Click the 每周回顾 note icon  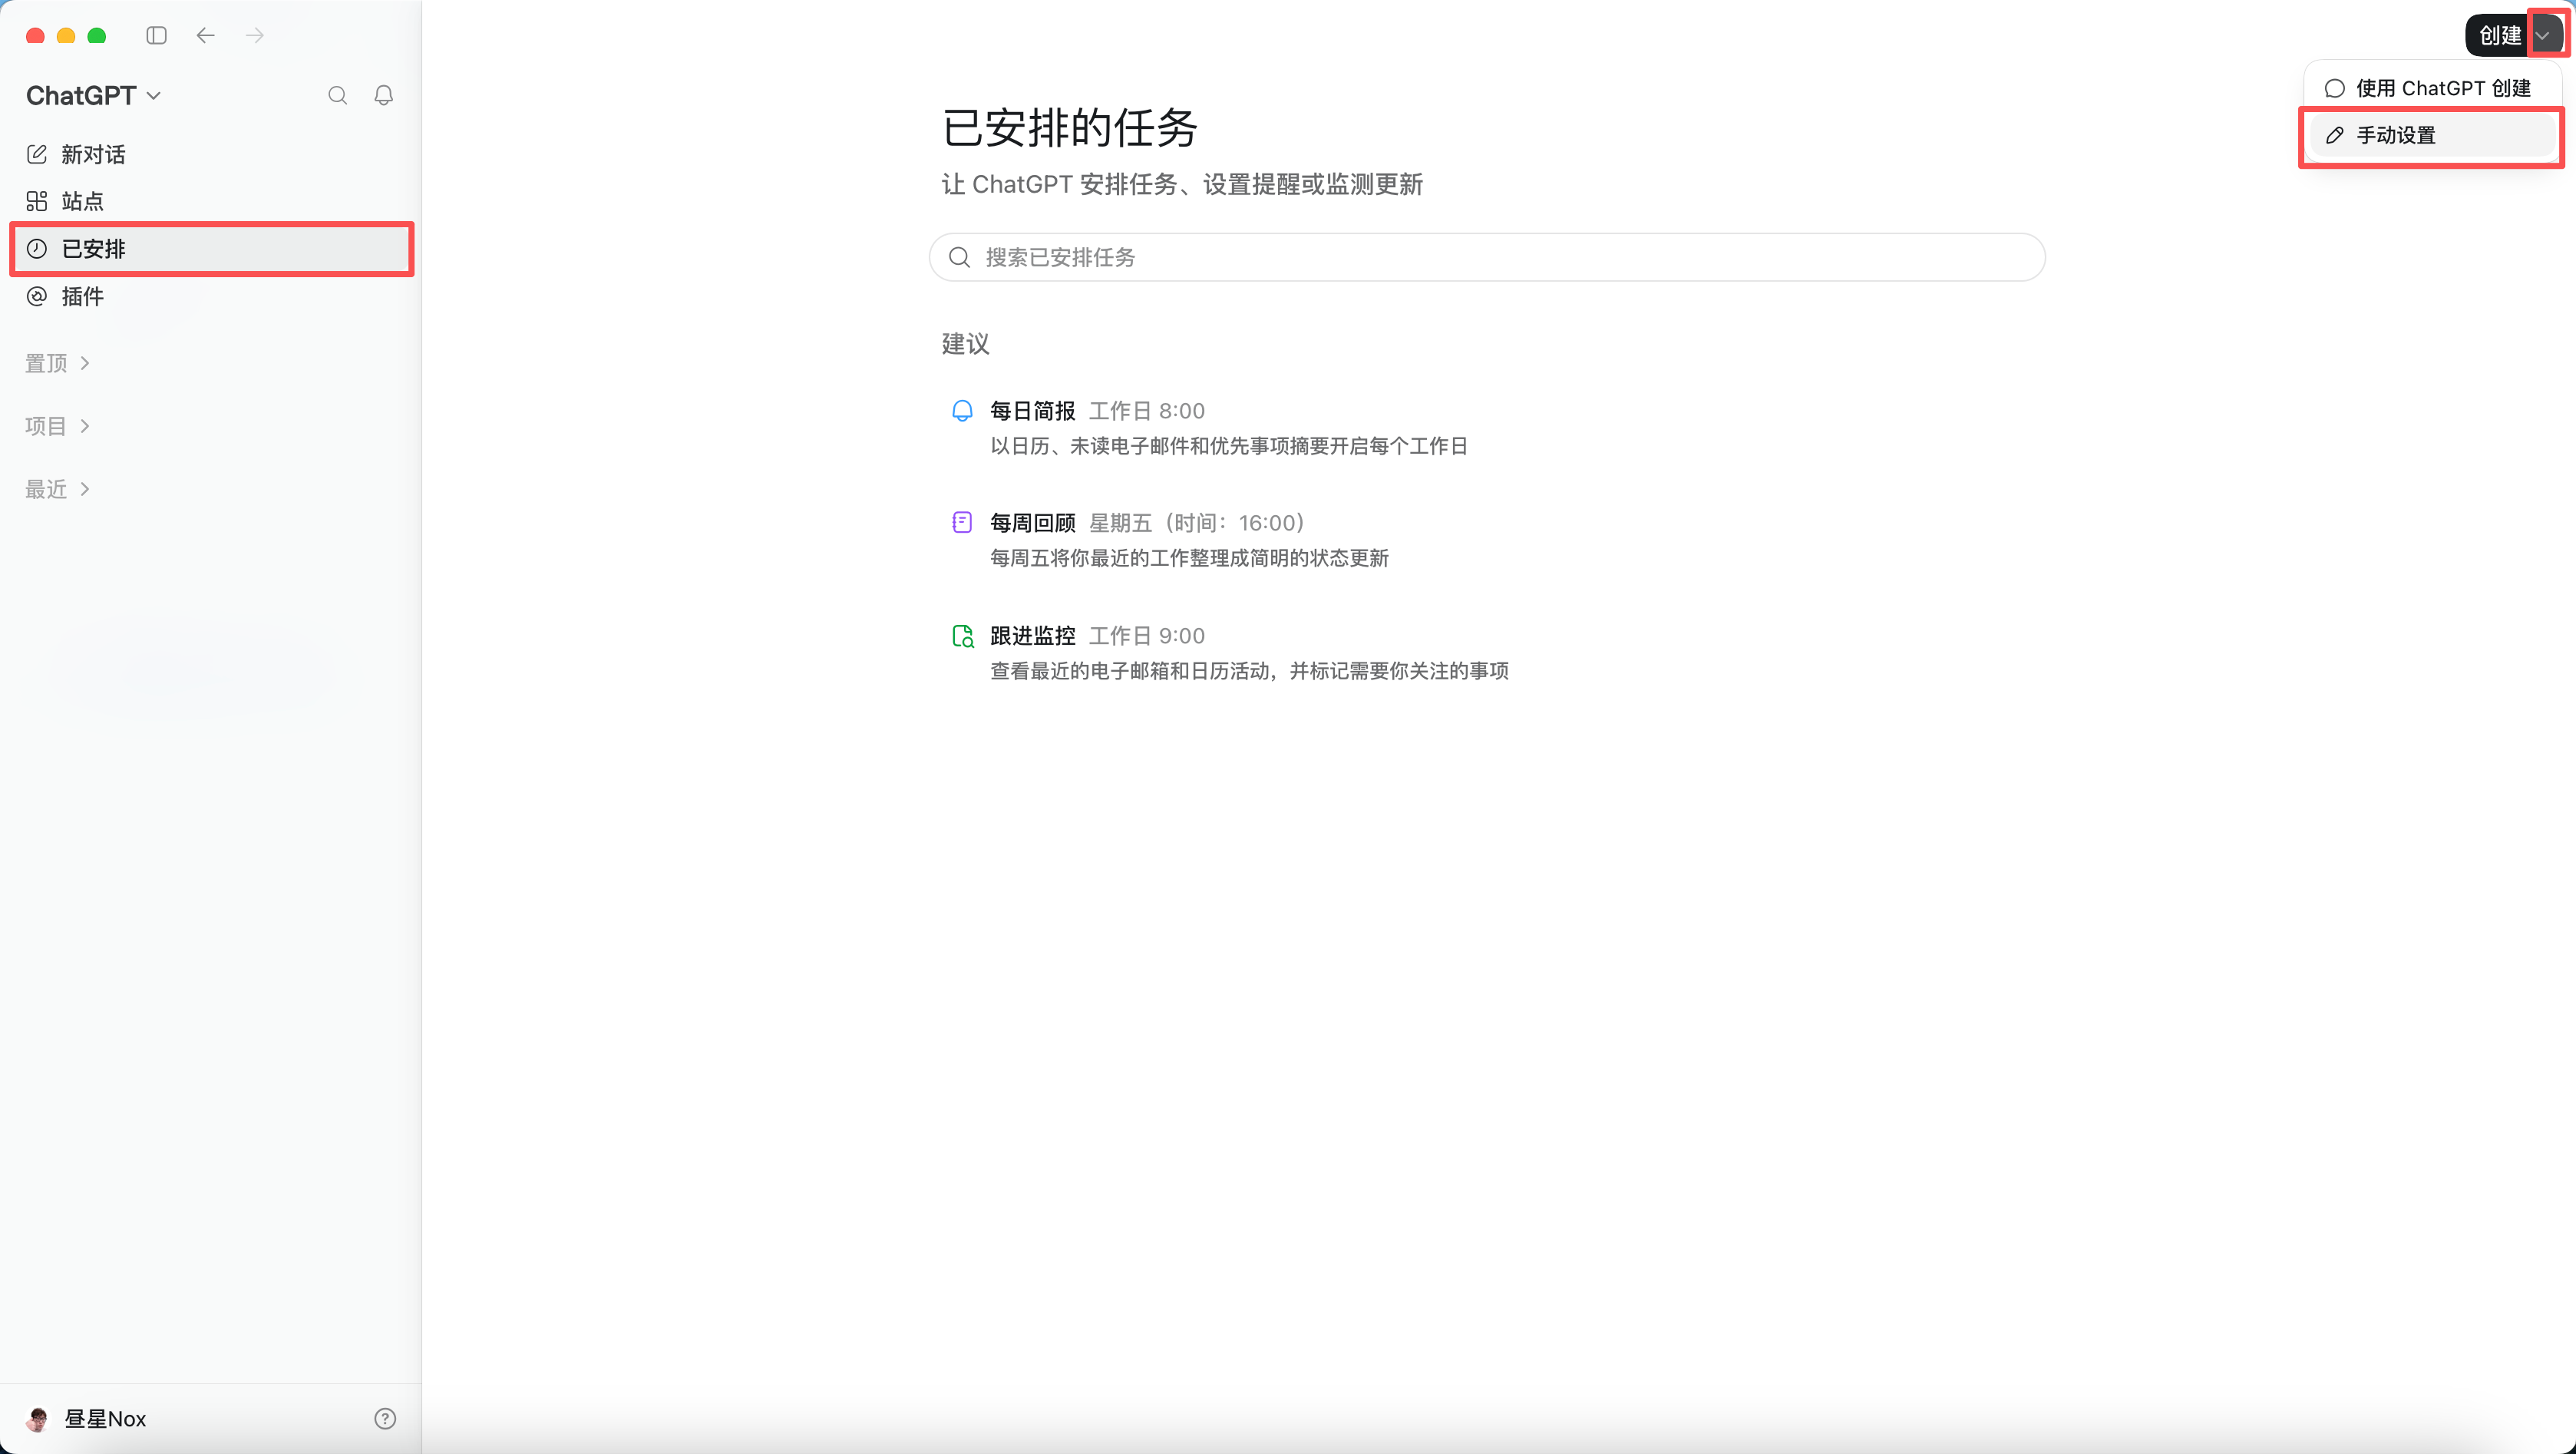point(962,522)
